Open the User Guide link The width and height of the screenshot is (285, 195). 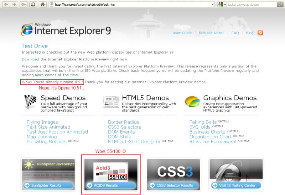[182, 33]
